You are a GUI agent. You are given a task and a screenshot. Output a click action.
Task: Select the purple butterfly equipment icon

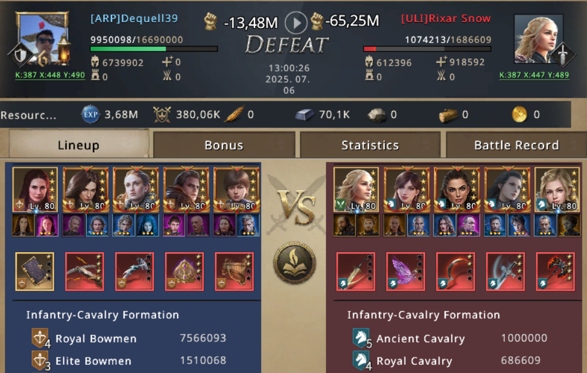point(405,271)
